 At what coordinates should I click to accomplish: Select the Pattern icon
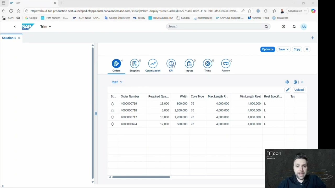click(226, 63)
